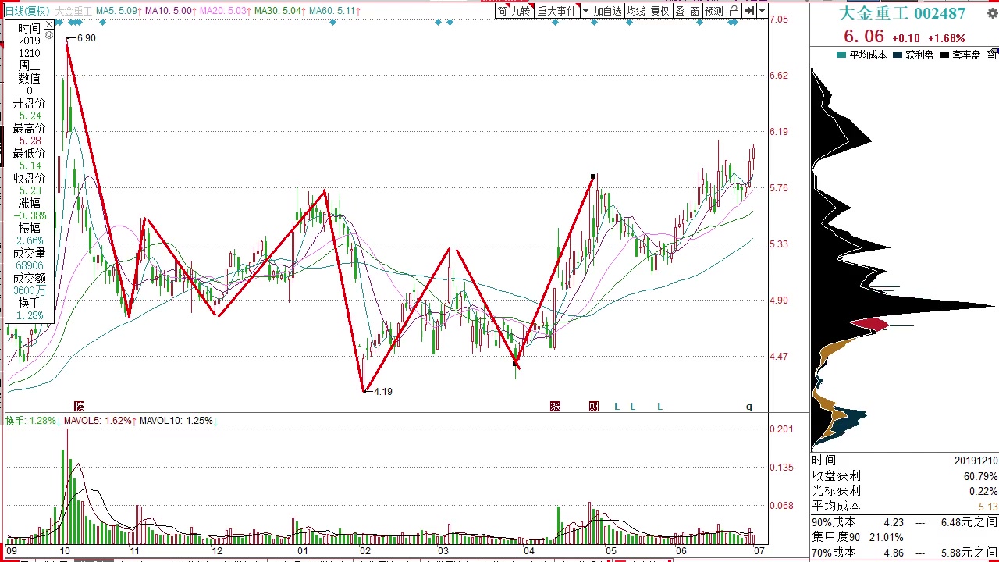Click the 7.05 price axis label
The height and width of the screenshot is (562, 999).
779,20
